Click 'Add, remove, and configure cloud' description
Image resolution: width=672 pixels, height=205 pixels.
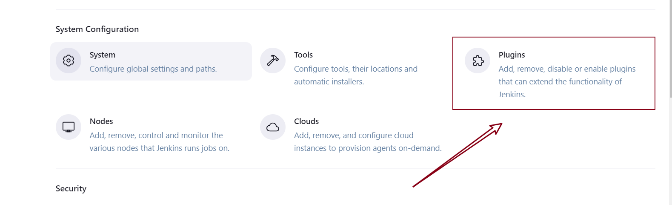click(368, 141)
